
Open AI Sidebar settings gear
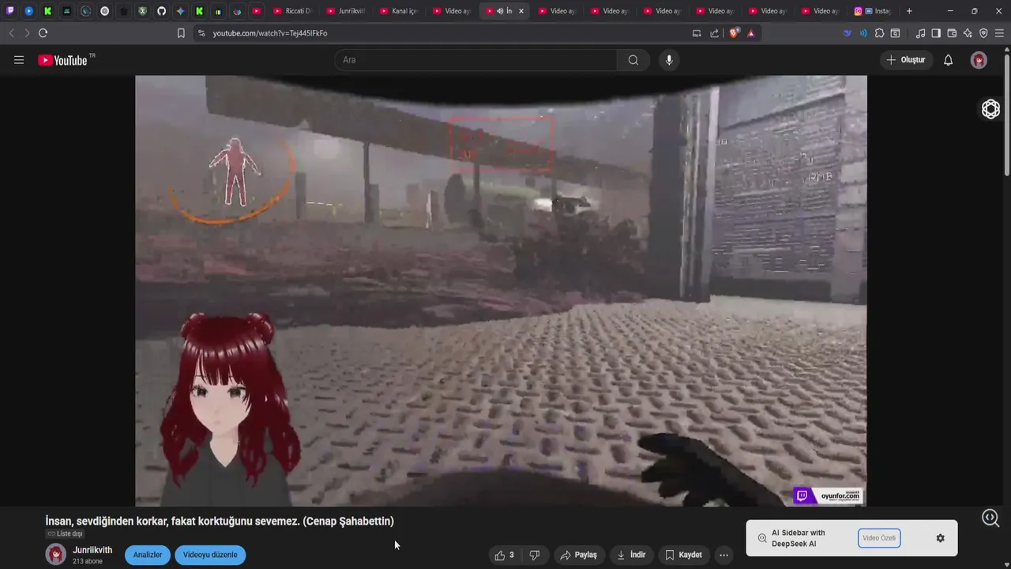940,538
